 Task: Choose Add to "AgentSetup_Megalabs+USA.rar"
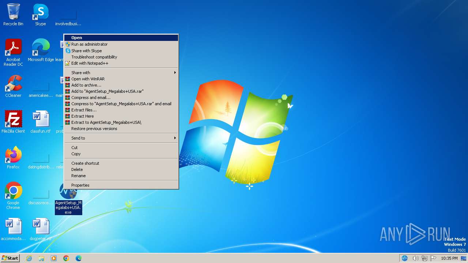point(121,91)
